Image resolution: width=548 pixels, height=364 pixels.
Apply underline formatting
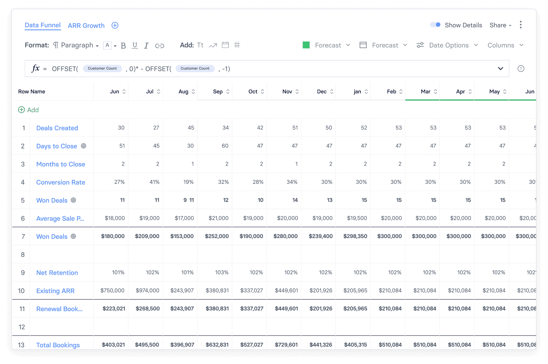pos(135,45)
